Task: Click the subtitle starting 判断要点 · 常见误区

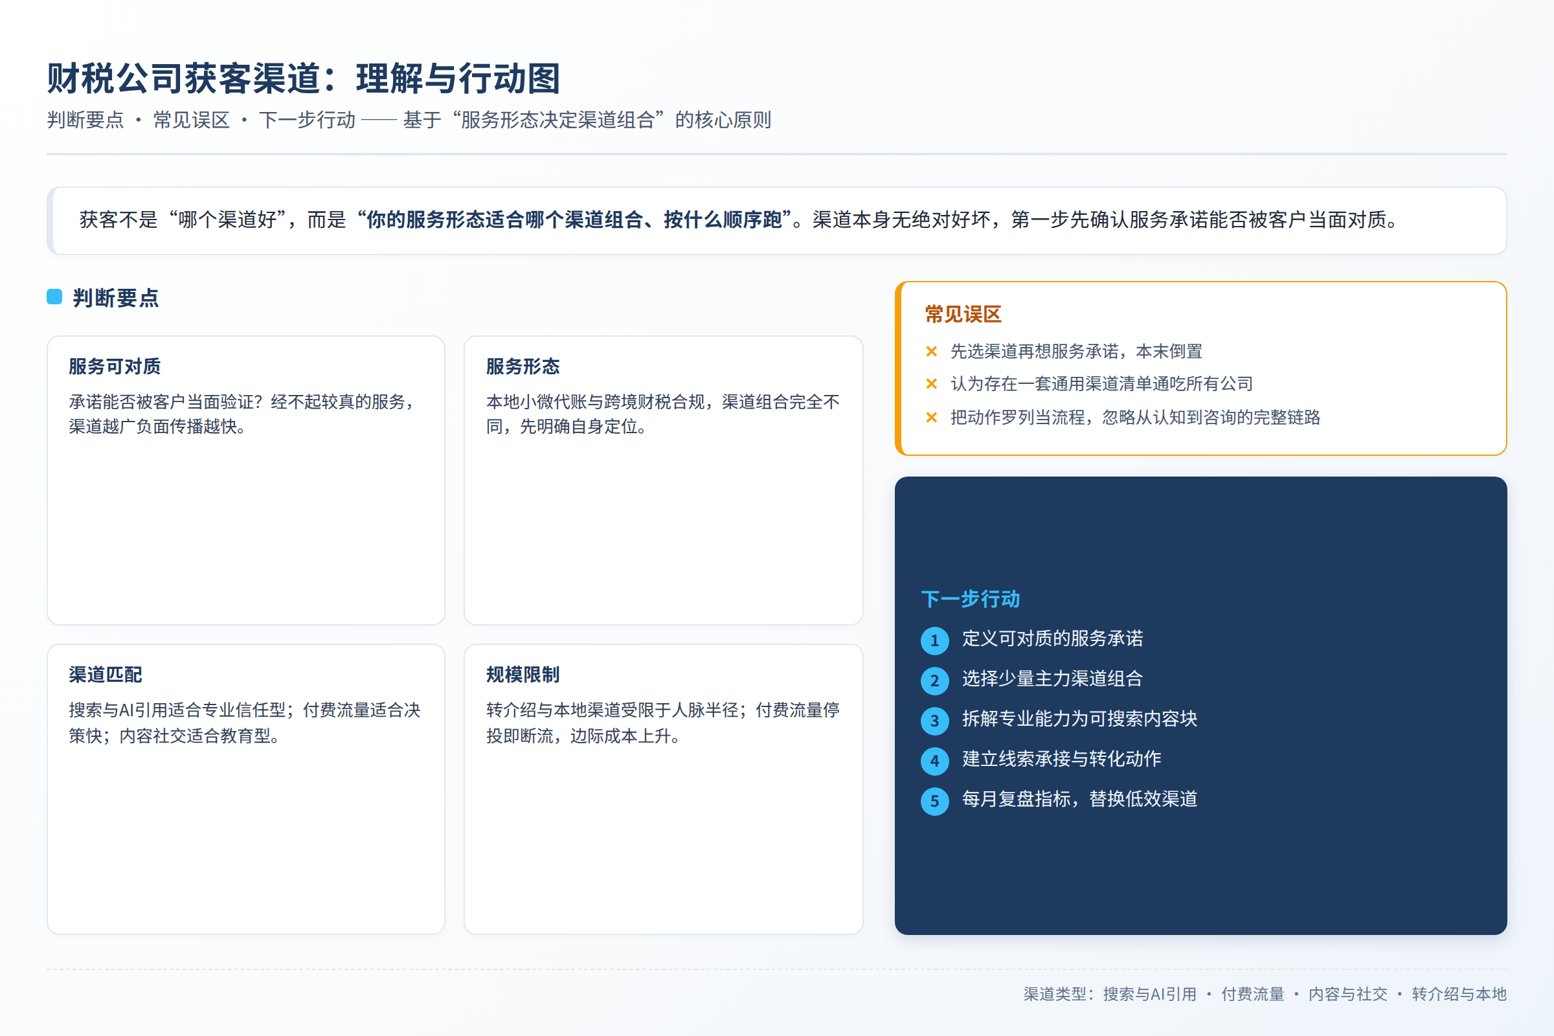Action: click(x=409, y=120)
